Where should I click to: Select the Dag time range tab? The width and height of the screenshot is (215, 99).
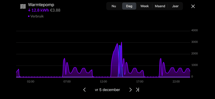pyautogui.click(x=129, y=6)
